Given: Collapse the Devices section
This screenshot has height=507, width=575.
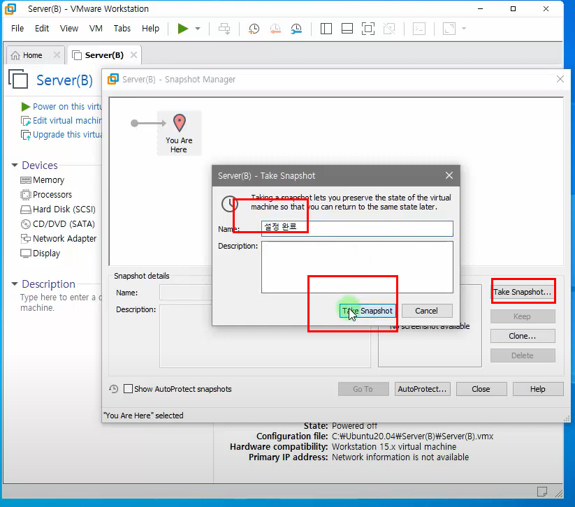Looking at the screenshot, I should 15,166.
